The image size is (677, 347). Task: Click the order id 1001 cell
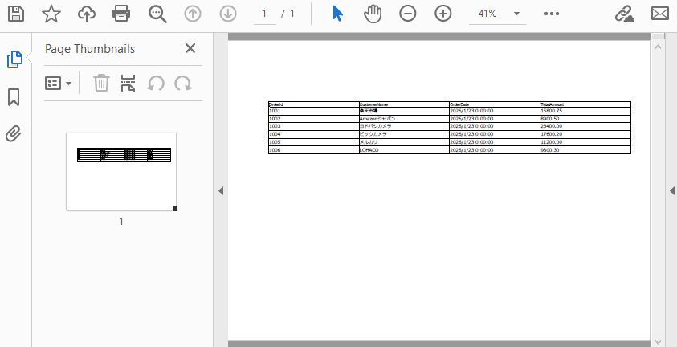coord(314,111)
